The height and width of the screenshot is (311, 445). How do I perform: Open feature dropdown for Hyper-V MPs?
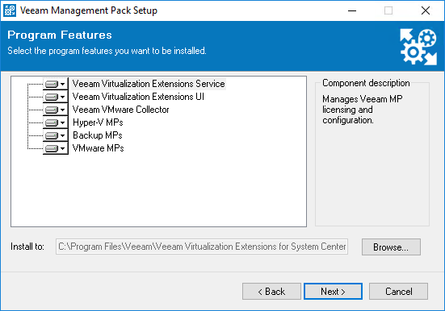point(56,122)
